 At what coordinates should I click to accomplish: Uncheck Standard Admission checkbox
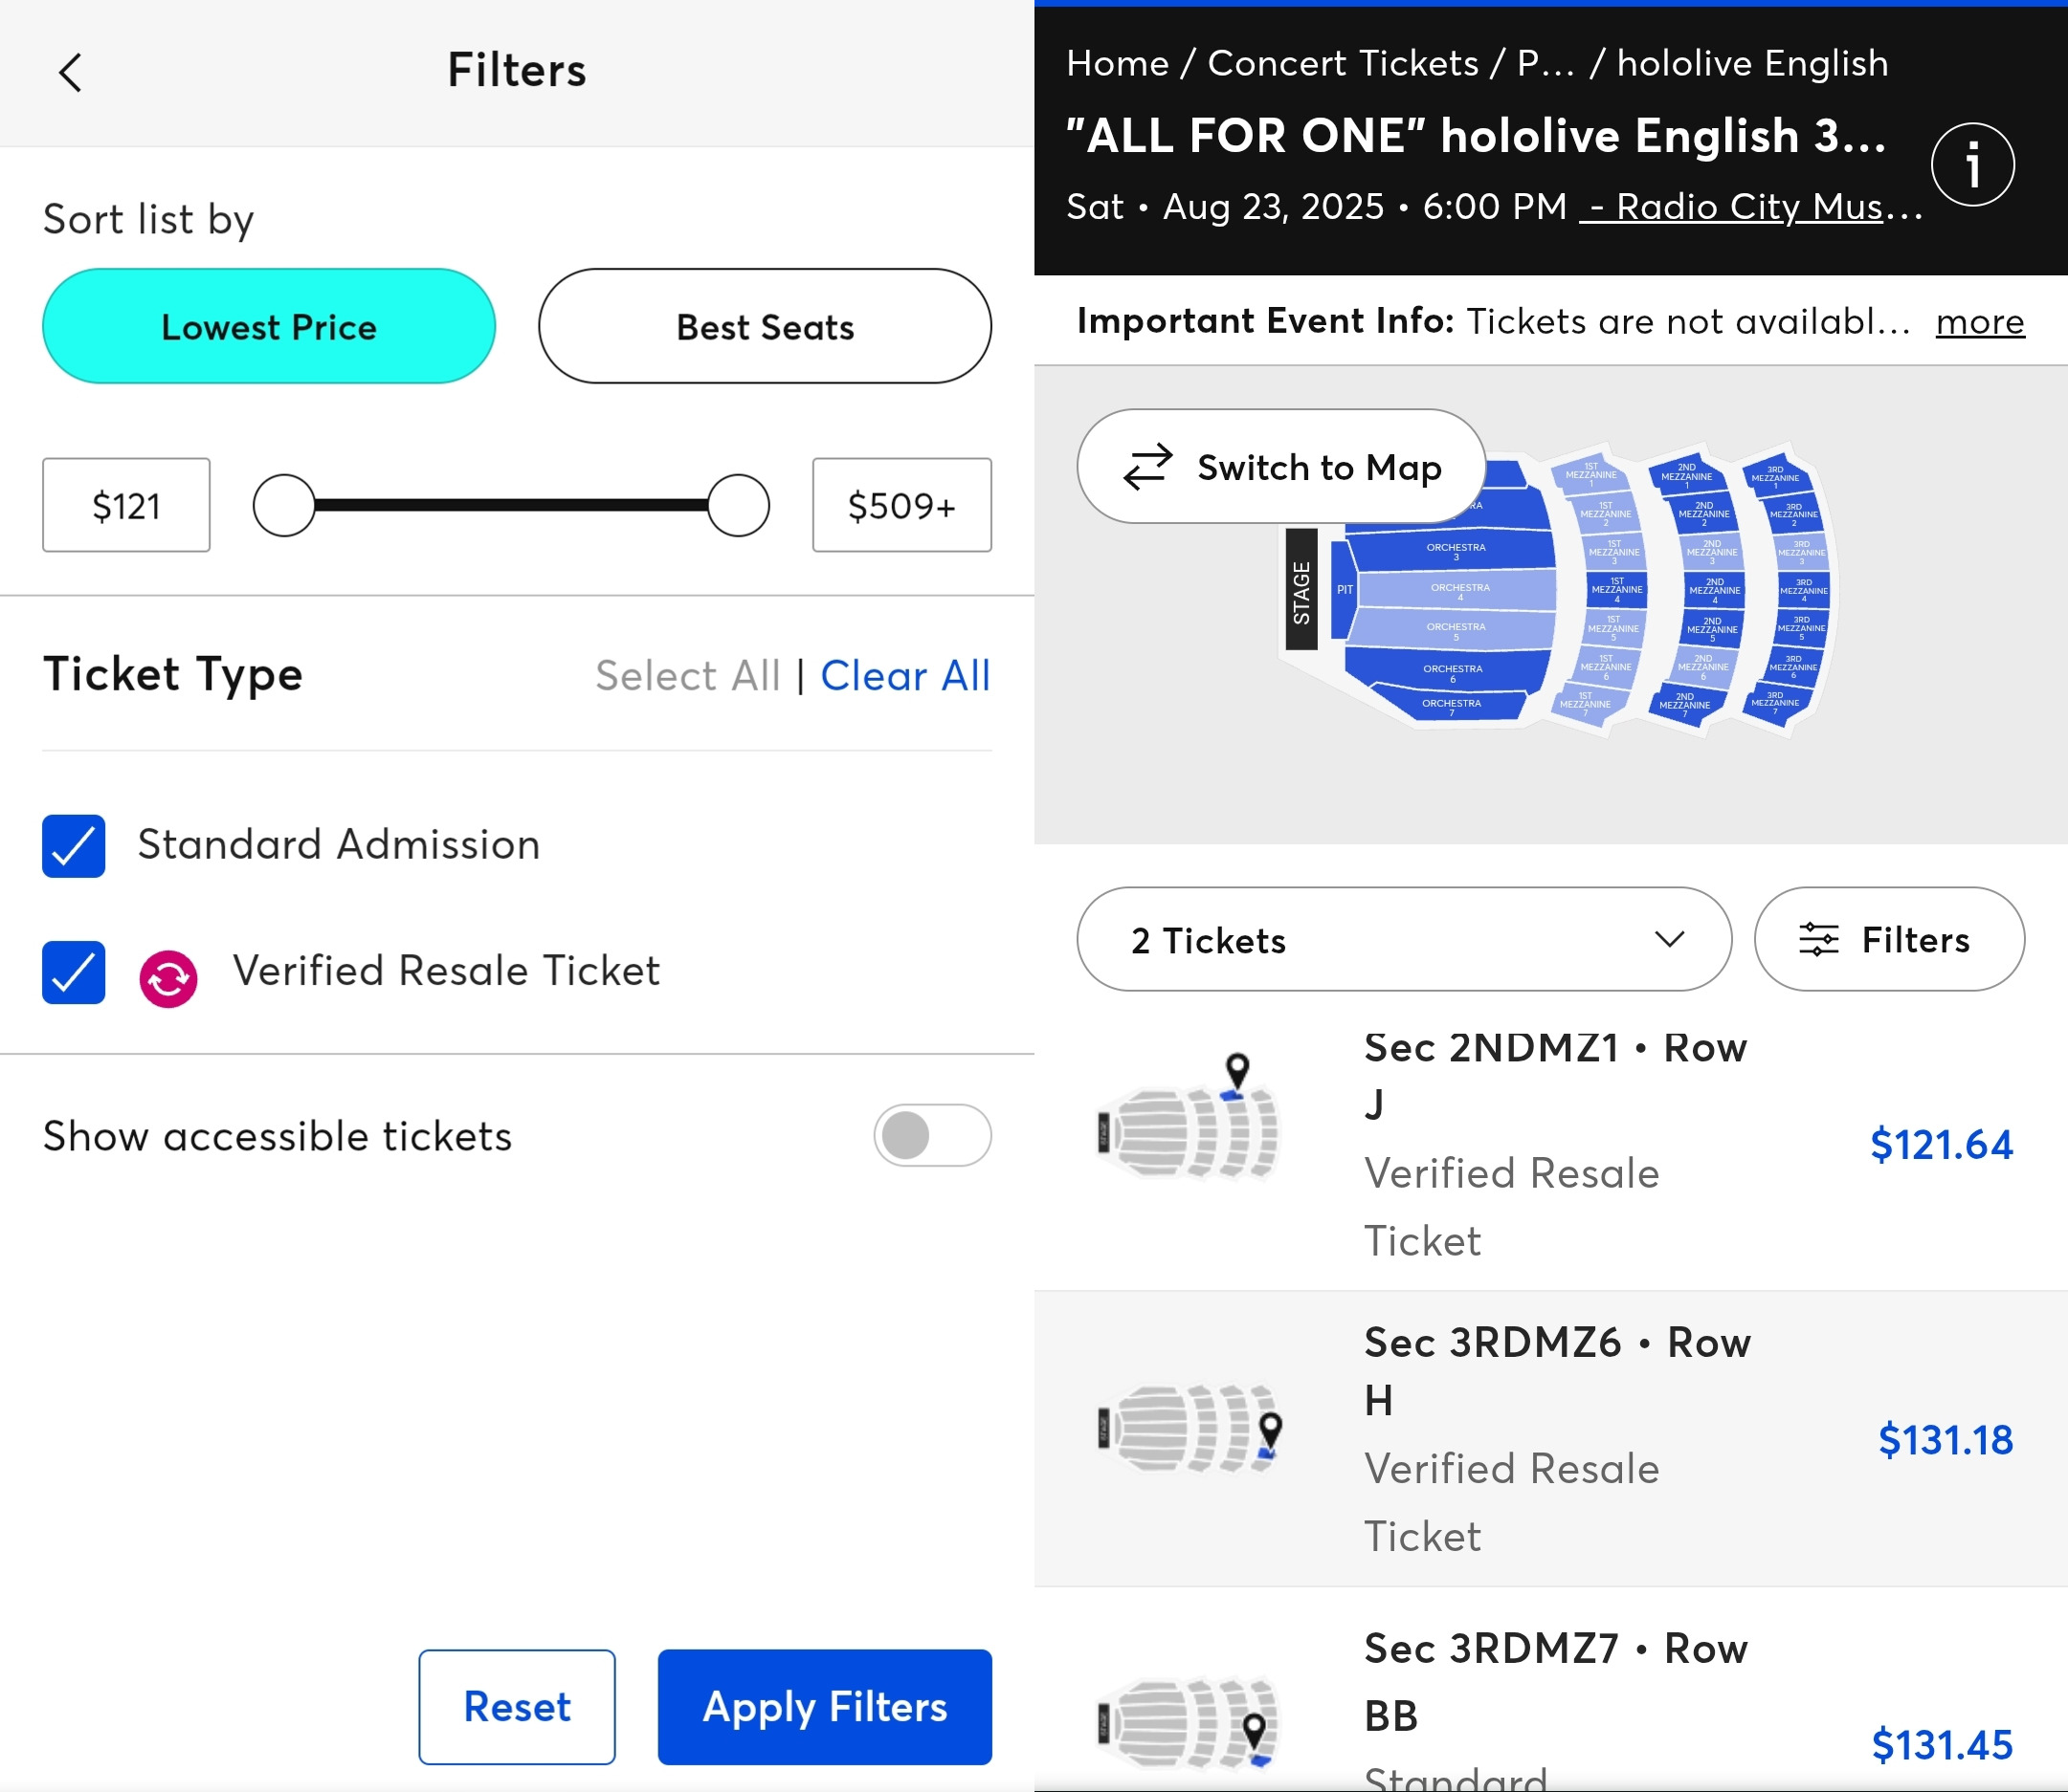pyautogui.click(x=74, y=846)
